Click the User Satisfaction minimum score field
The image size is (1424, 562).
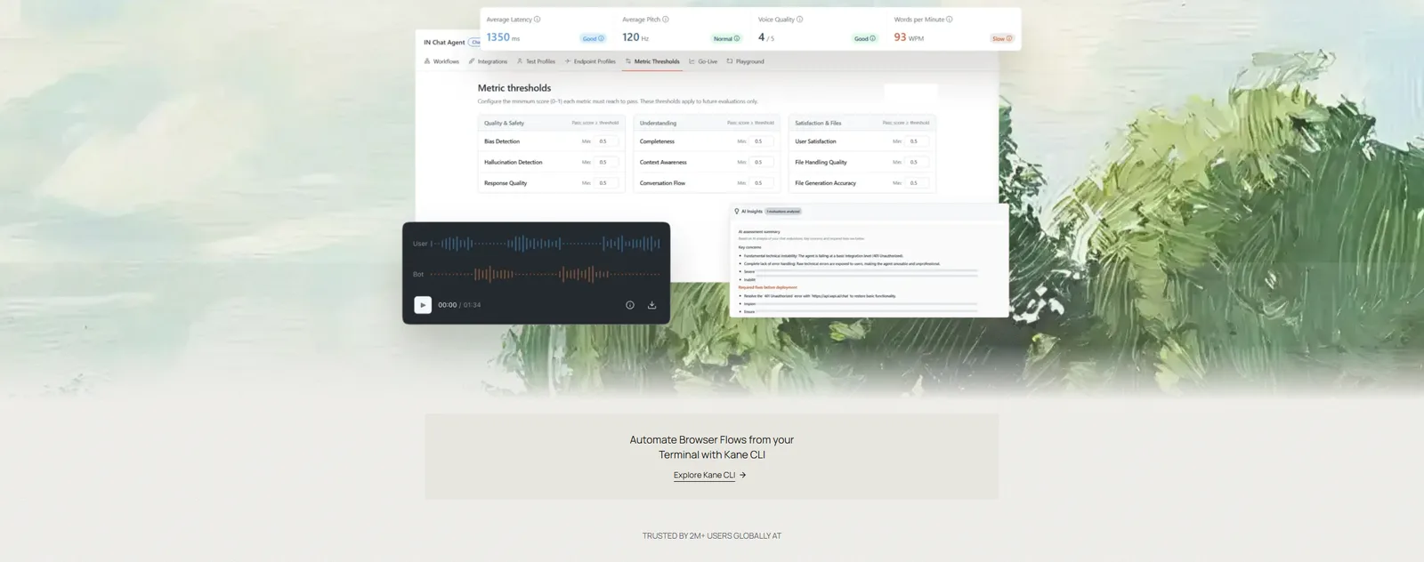click(x=918, y=141)
